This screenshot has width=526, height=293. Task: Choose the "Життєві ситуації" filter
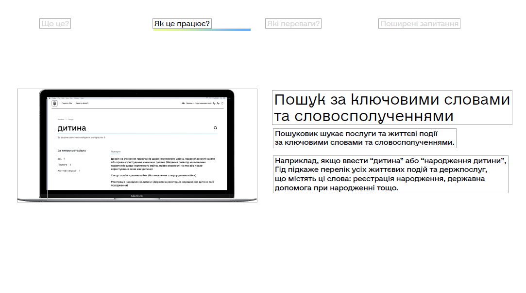click(x=67, y=171)
